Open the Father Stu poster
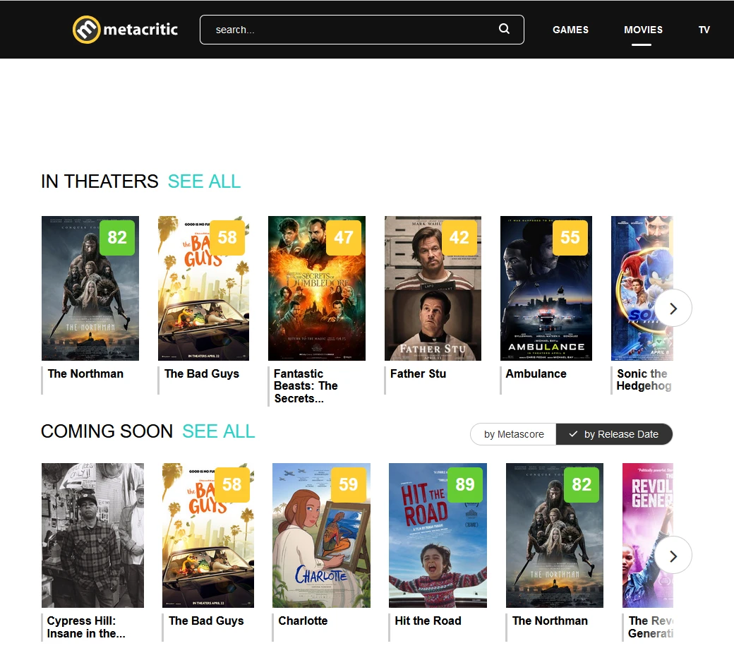 coord(433,288)
